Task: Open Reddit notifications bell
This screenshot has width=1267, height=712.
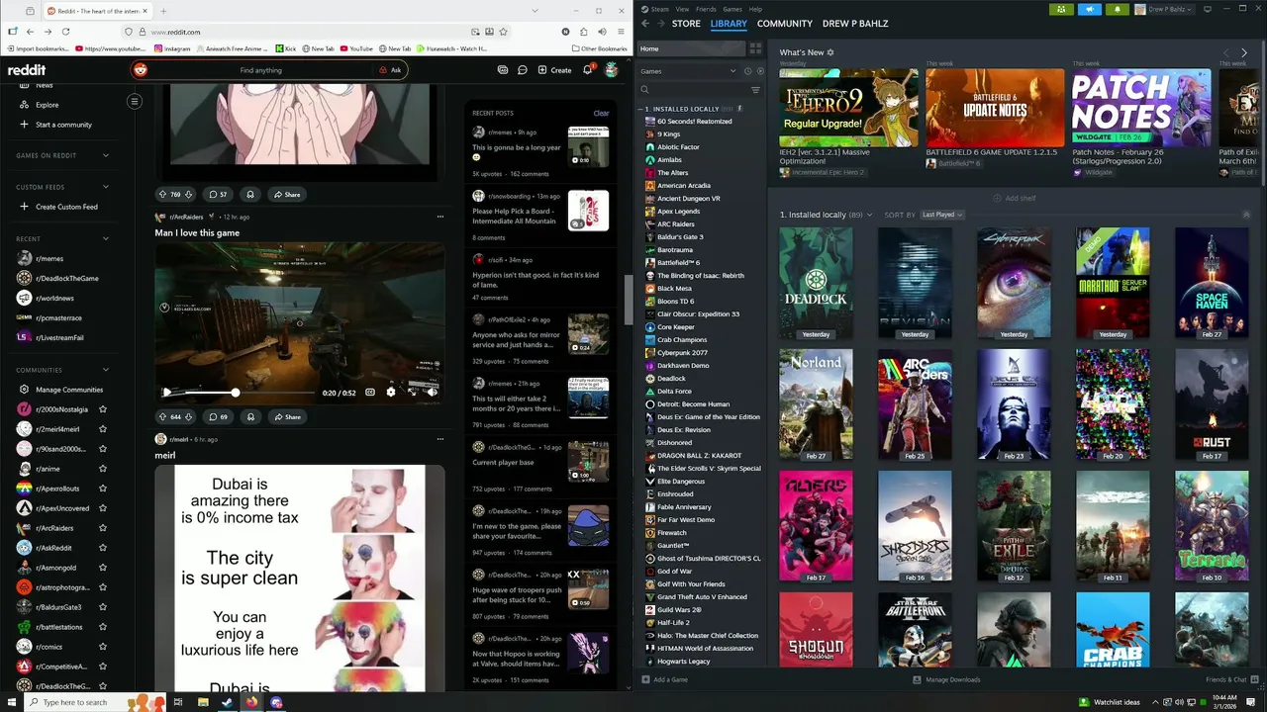Action: [588, 70]
